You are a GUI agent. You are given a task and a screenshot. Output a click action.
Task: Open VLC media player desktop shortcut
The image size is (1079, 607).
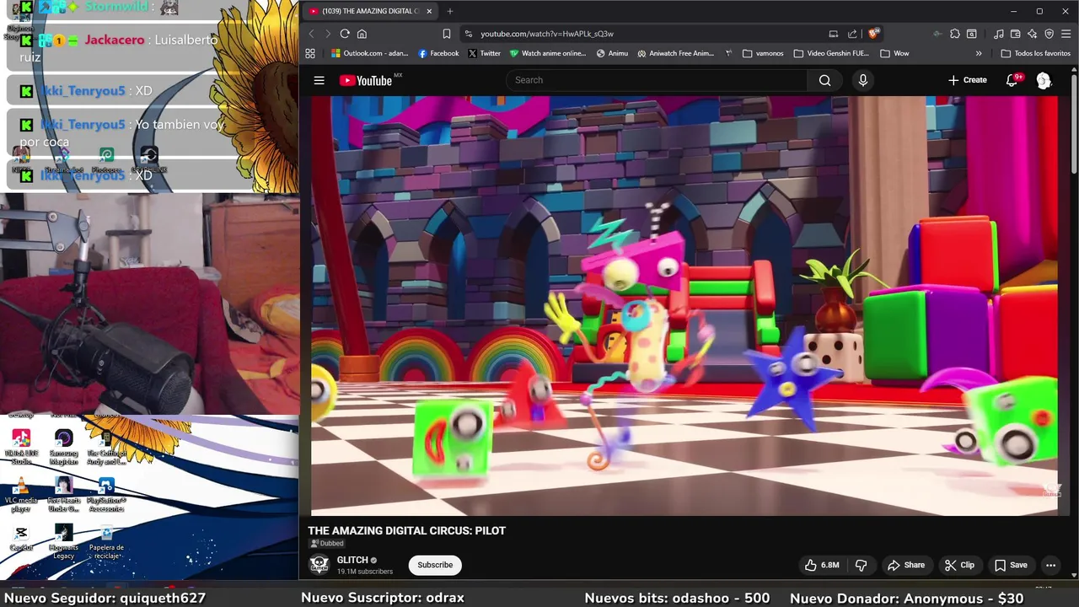coord(21,495)
